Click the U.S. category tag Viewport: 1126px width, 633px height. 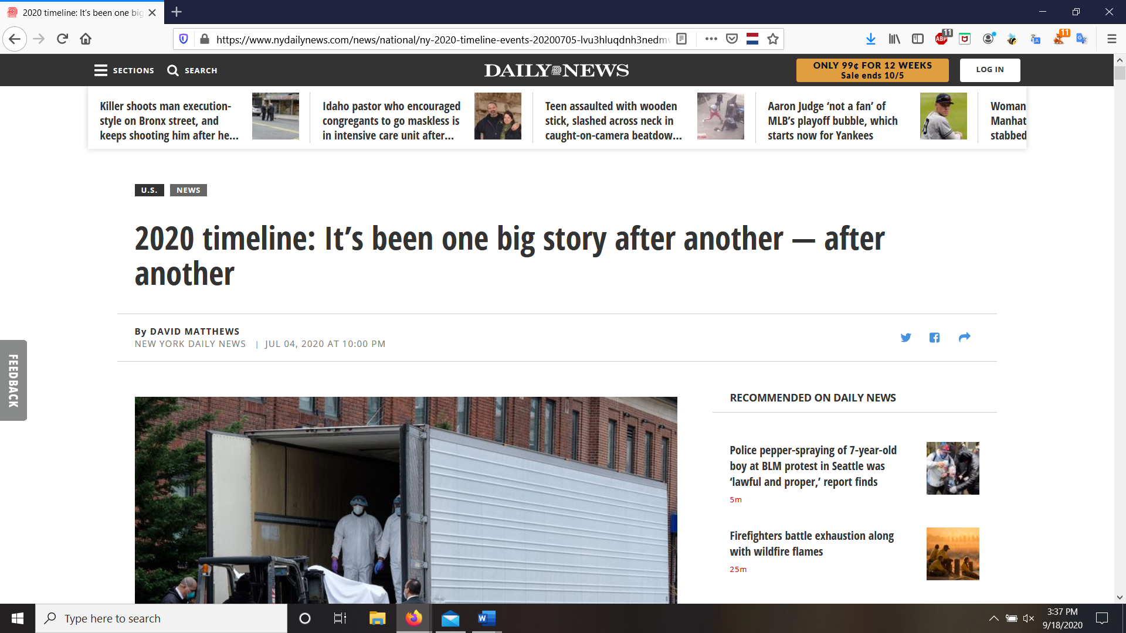tap(149, 190)
